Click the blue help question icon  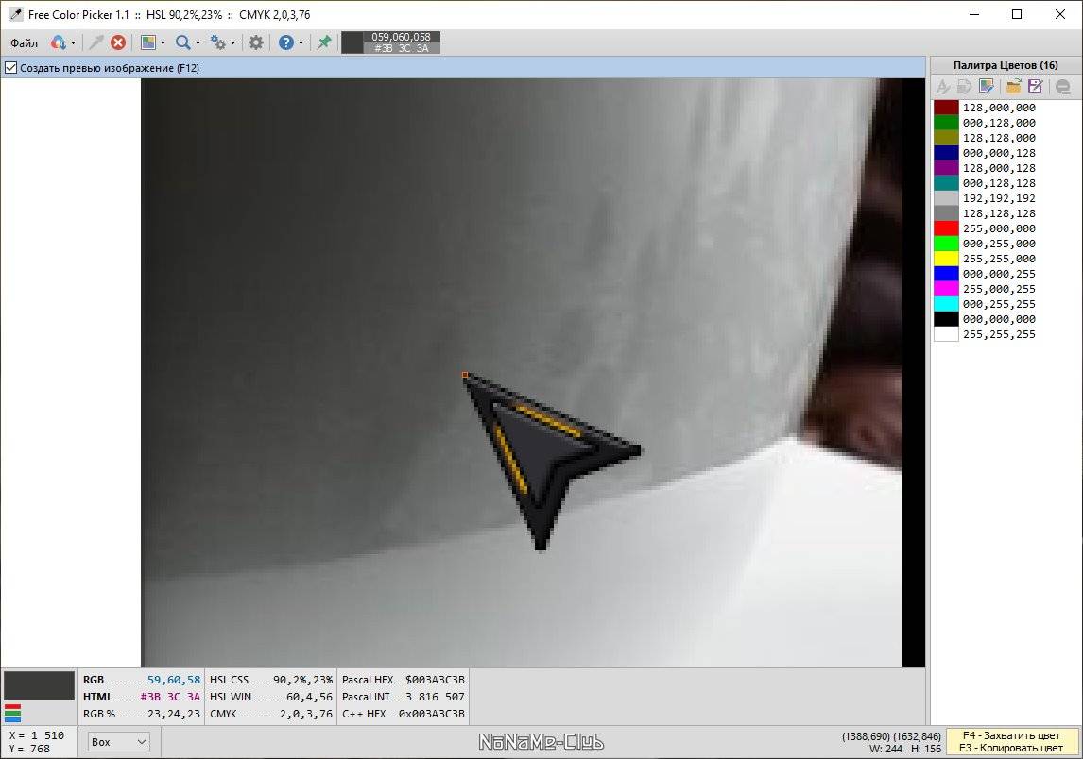(x=286, y=42)
